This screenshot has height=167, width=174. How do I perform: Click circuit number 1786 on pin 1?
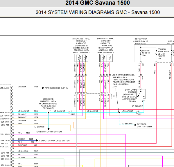click(x=36, y=87)
